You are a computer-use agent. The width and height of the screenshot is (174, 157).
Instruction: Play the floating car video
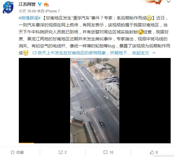click(95, 101)
